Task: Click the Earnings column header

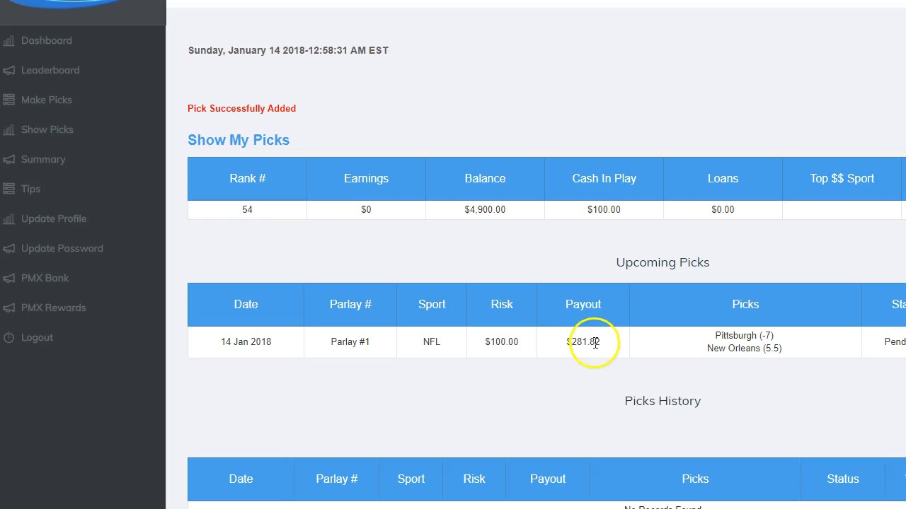Action: 366,179
